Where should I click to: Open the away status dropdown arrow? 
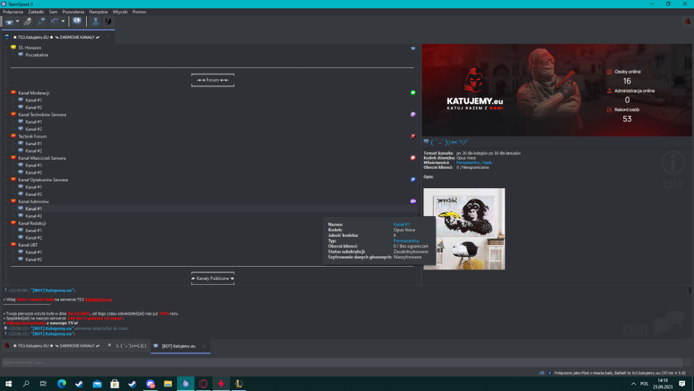[63, 22]
